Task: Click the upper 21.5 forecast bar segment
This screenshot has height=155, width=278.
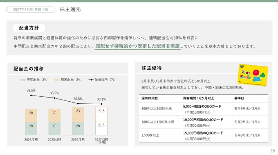Action: [101, 114]
